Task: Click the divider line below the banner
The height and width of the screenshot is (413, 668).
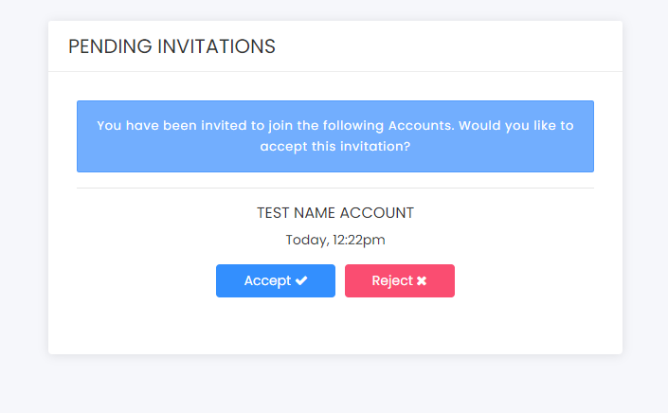Action: [x=335, y=188]
